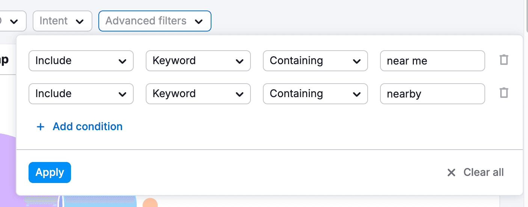528x207 pixels.
Task: Open the first row's Include dropdown
Action: (x=81, y=61)
